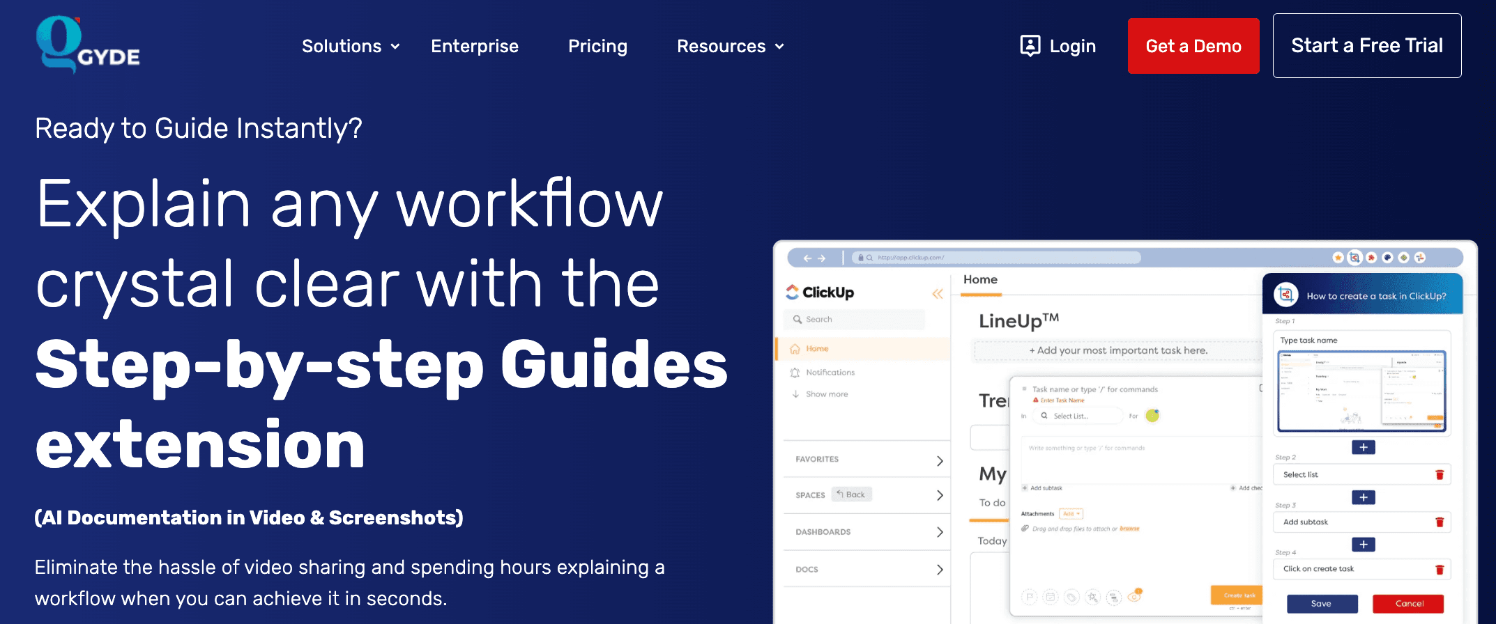Click the ClickUp Search field
Screen dimensions: 1496x624
tap(854, 319)
